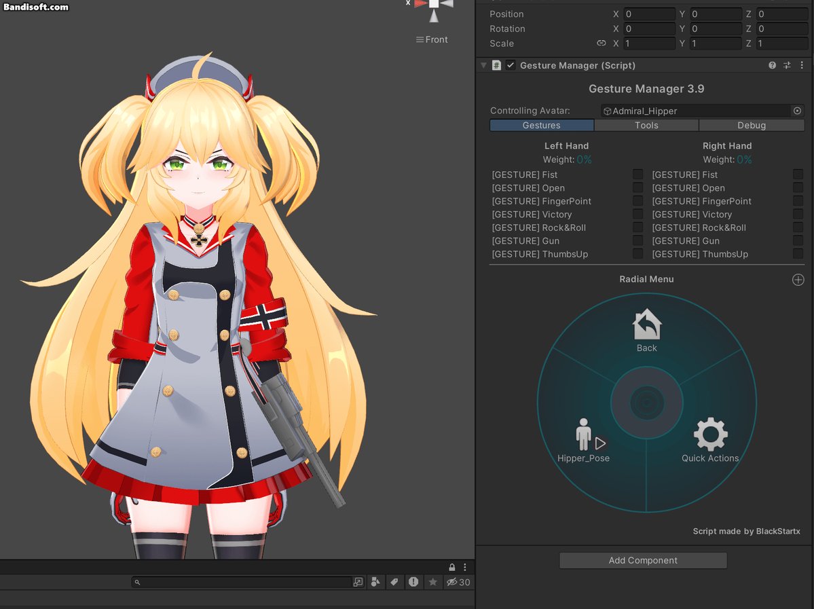The image size is (814, 609).
Task: Click the favorites star icon
Action: 432,582
